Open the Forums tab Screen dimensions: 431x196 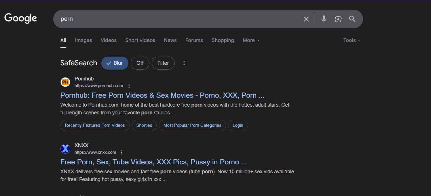pyautogui.click(x=194, y=40)
